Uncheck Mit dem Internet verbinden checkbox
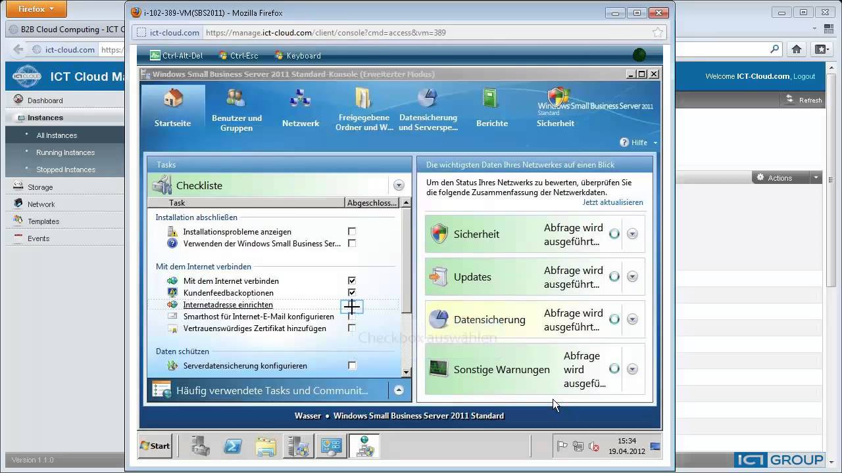842x473 pixels. (x=352, y=281)
